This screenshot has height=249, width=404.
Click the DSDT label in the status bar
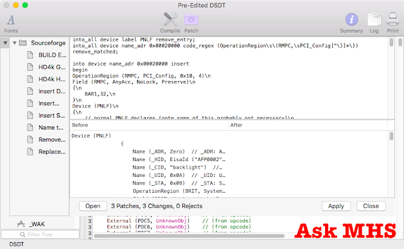(x=16, y=244)
